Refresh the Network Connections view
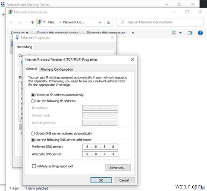Screen dimensions: 207x191 (x=109, y=22)
